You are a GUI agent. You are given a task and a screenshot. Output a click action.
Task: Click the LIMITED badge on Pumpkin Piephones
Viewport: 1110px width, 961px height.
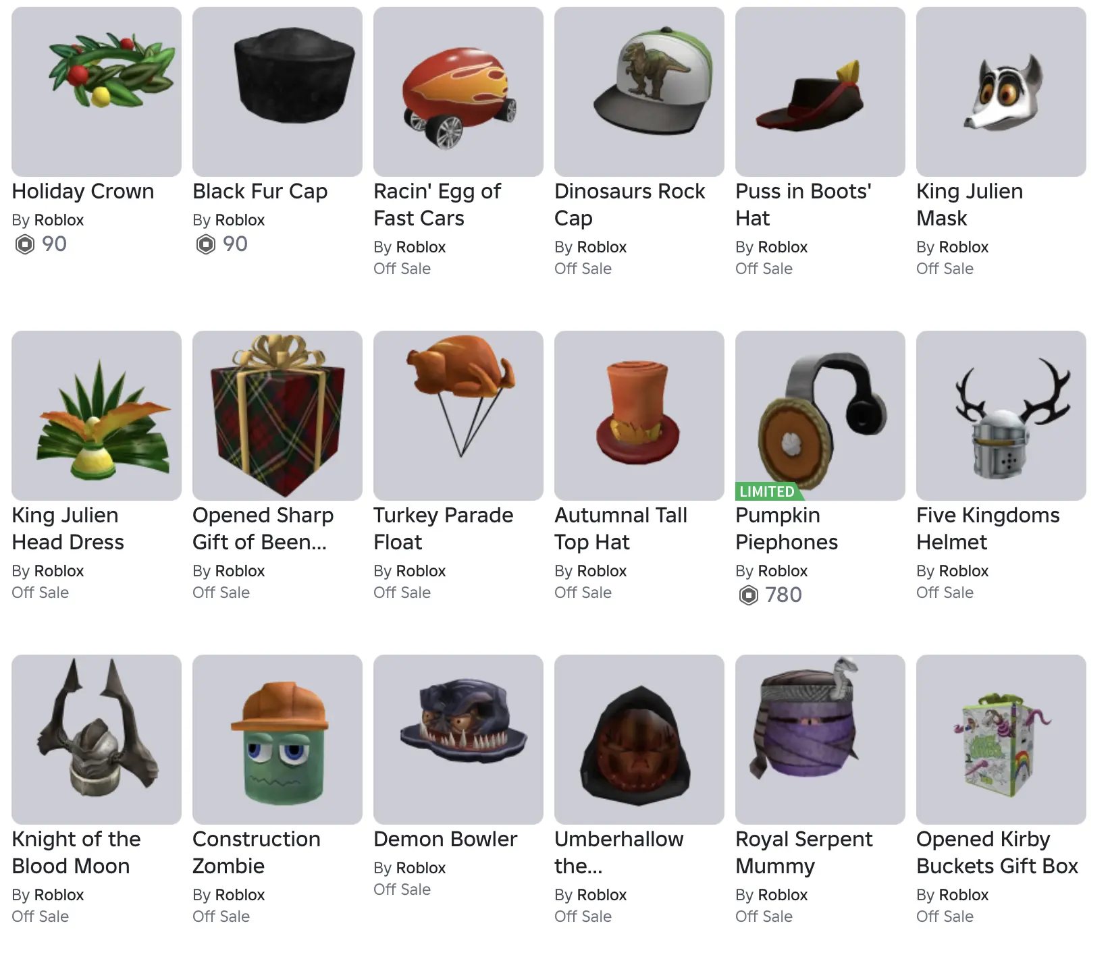[x=767, y=491]
